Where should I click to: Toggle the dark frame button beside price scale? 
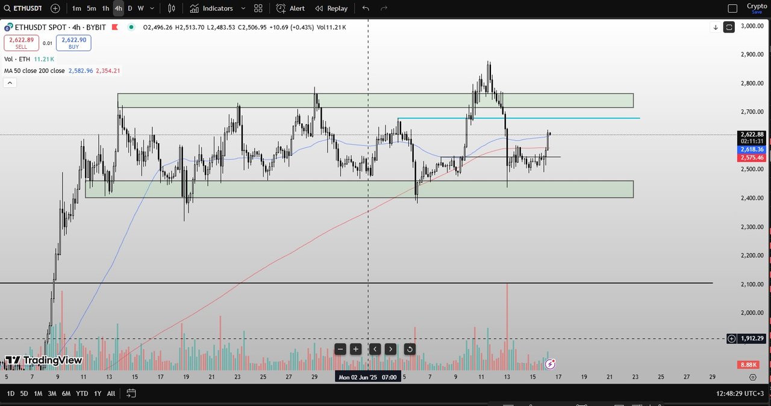[729, 27]
